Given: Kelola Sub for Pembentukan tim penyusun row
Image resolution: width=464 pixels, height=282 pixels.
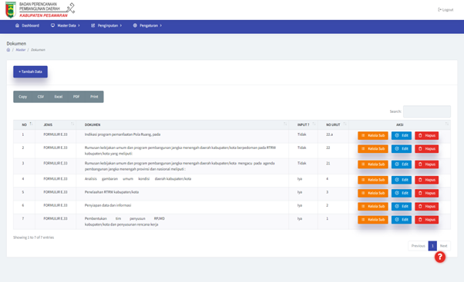Looking at the screenshot, I should [x=373, y=220].
